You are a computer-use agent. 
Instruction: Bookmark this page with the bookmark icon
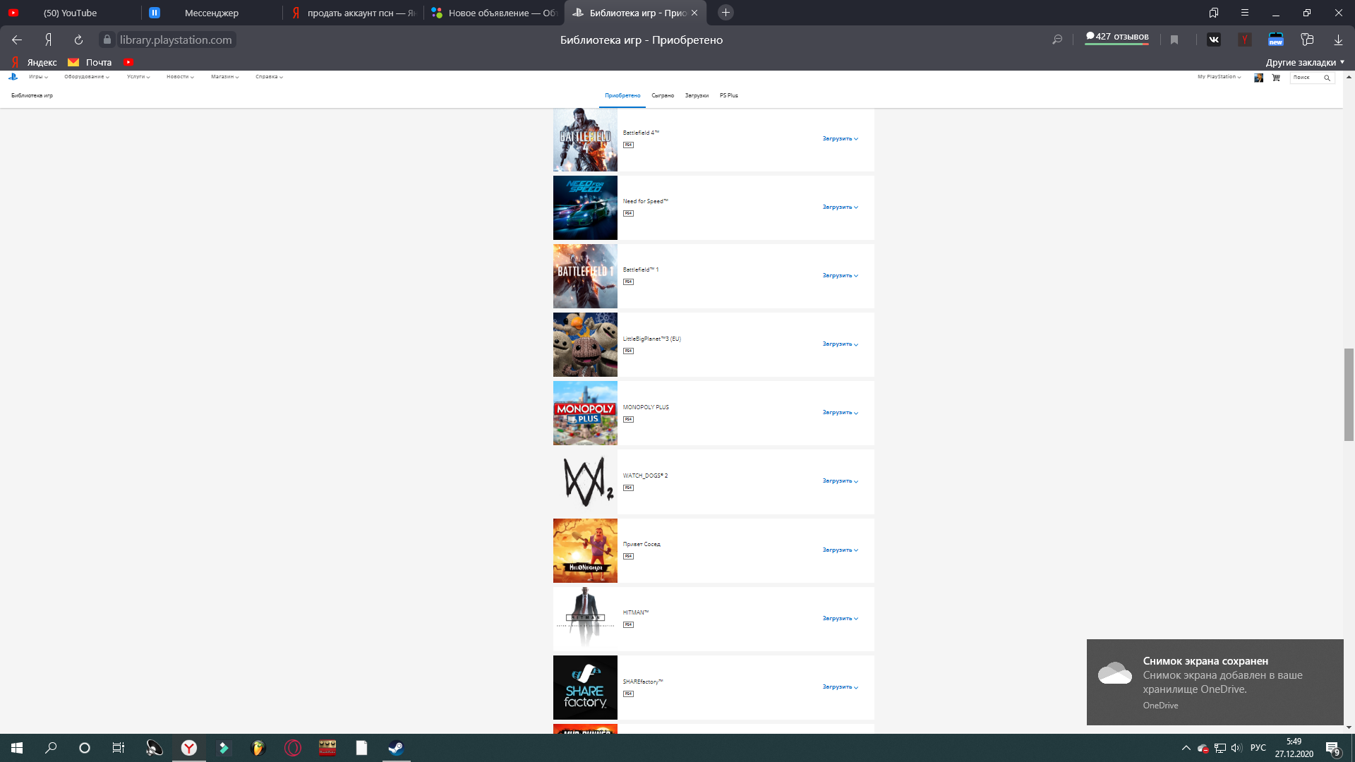coord(1174,40)
